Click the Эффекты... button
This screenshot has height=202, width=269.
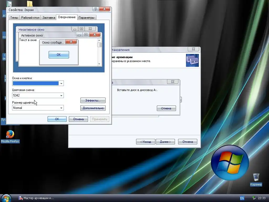click(93, 100)
